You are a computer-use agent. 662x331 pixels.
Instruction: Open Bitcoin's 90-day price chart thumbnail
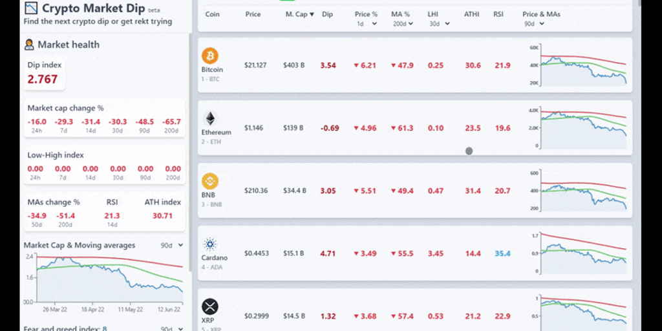tap(579, 65)
